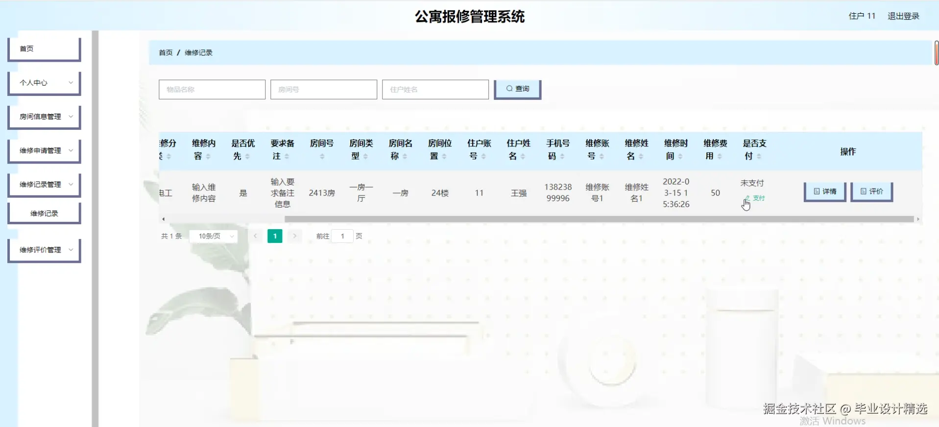Viewport: 939px width, 427px height.
Task: Click the next page arrow in pagination
Action: (294, 236)
